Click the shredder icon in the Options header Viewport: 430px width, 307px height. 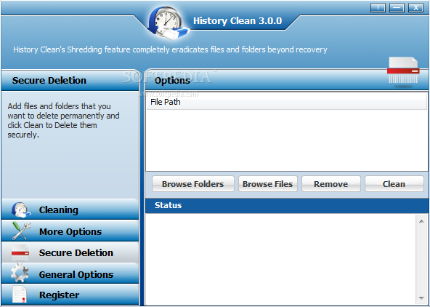403,73
